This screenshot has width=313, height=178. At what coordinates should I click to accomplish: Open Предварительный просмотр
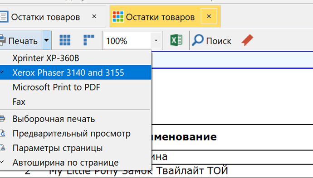pos(75,134)
